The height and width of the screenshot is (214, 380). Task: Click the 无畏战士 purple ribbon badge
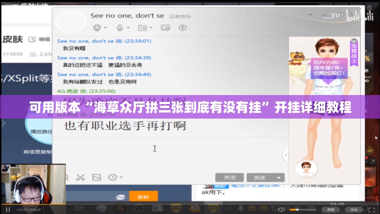[354, 52]
